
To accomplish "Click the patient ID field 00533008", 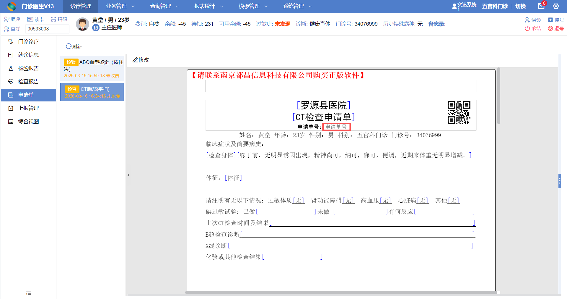I will click(x=47, y=29).
